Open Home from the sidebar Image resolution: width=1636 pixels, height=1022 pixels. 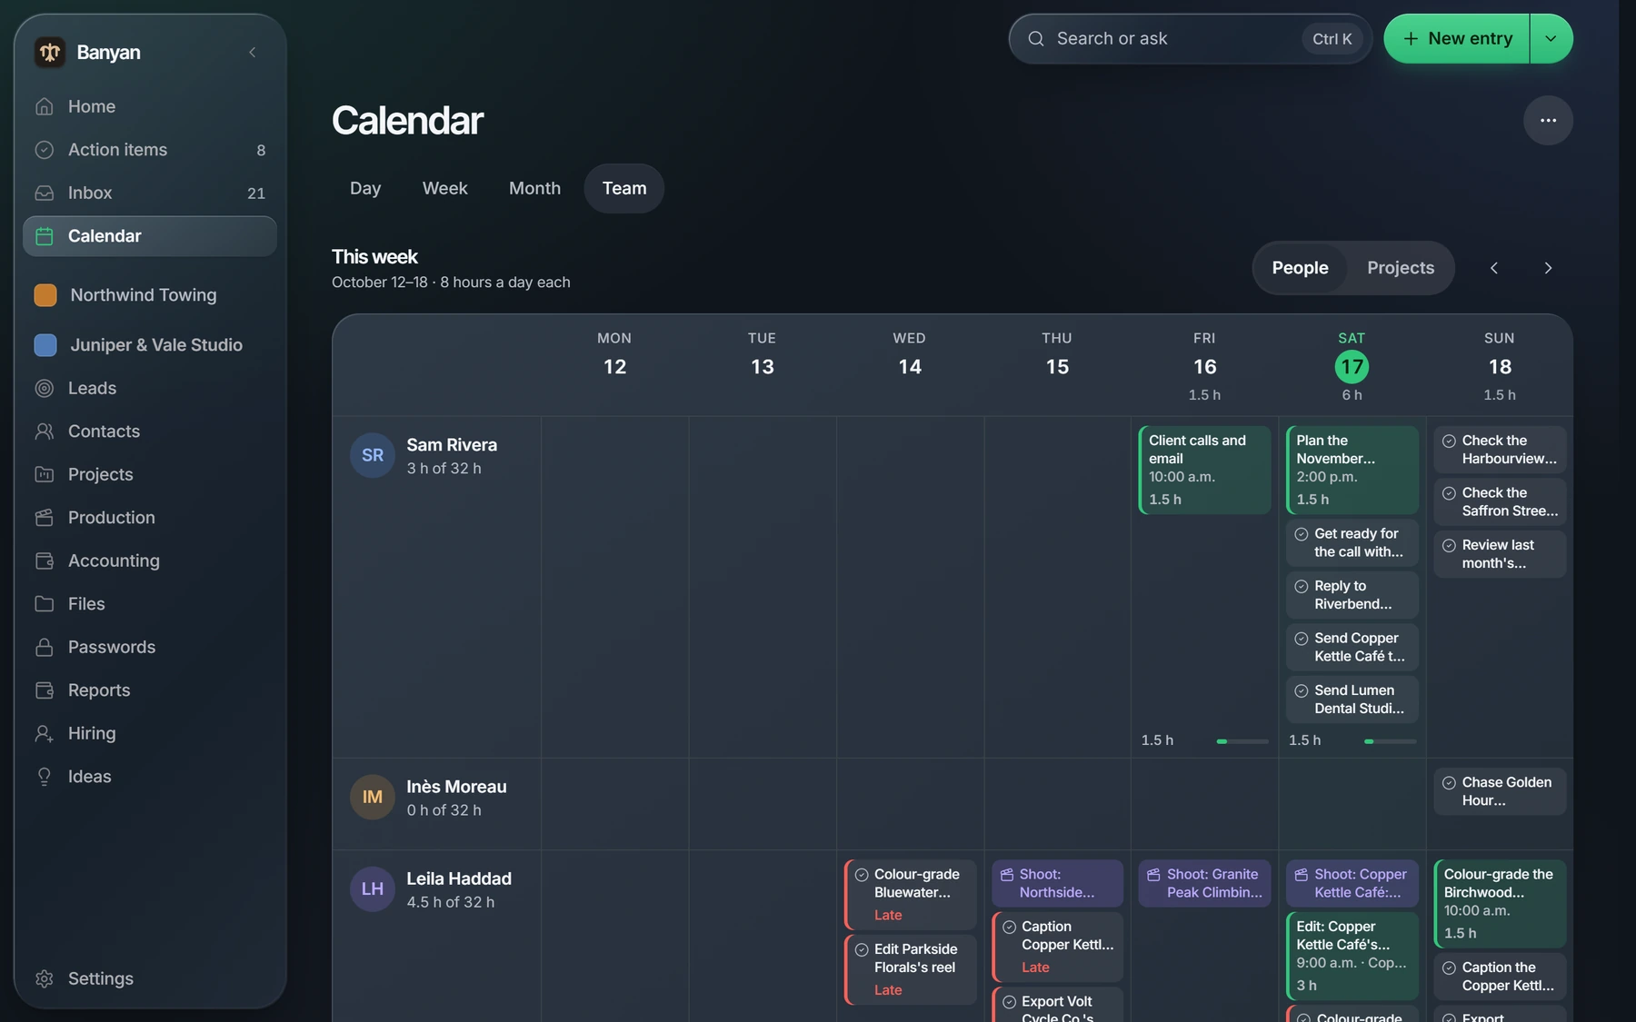pos(150,106)
